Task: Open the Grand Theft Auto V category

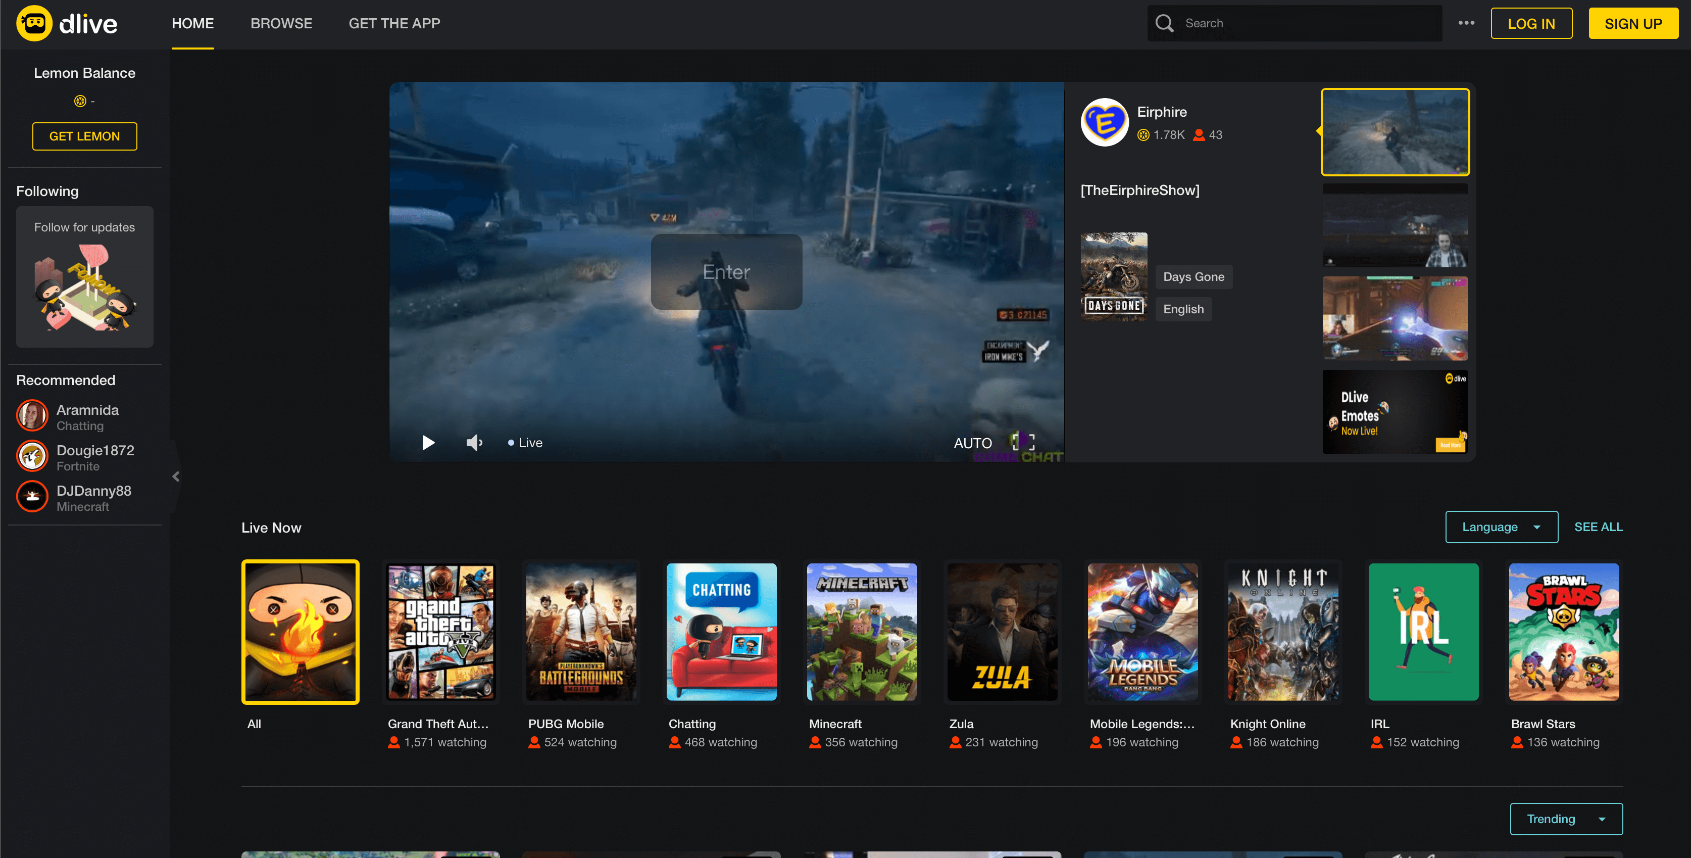Action: pos(440,632)
